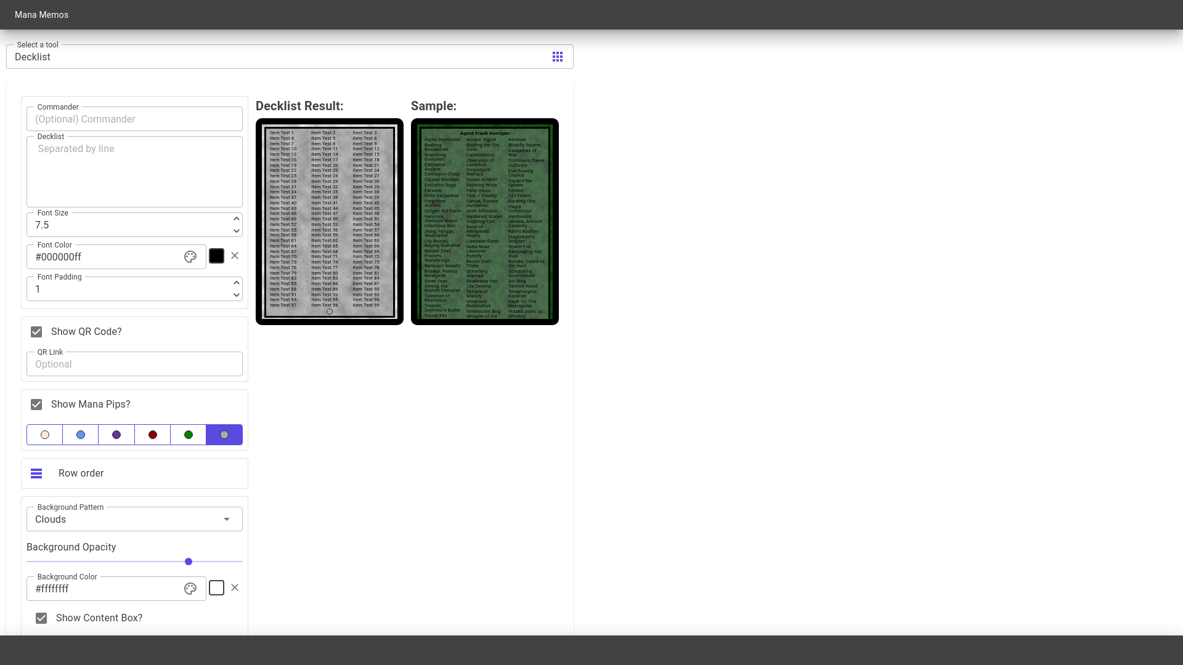This screenshot has height=665, width=1183.
Task: Clear the Font Color value
Action: click(235, 256)
